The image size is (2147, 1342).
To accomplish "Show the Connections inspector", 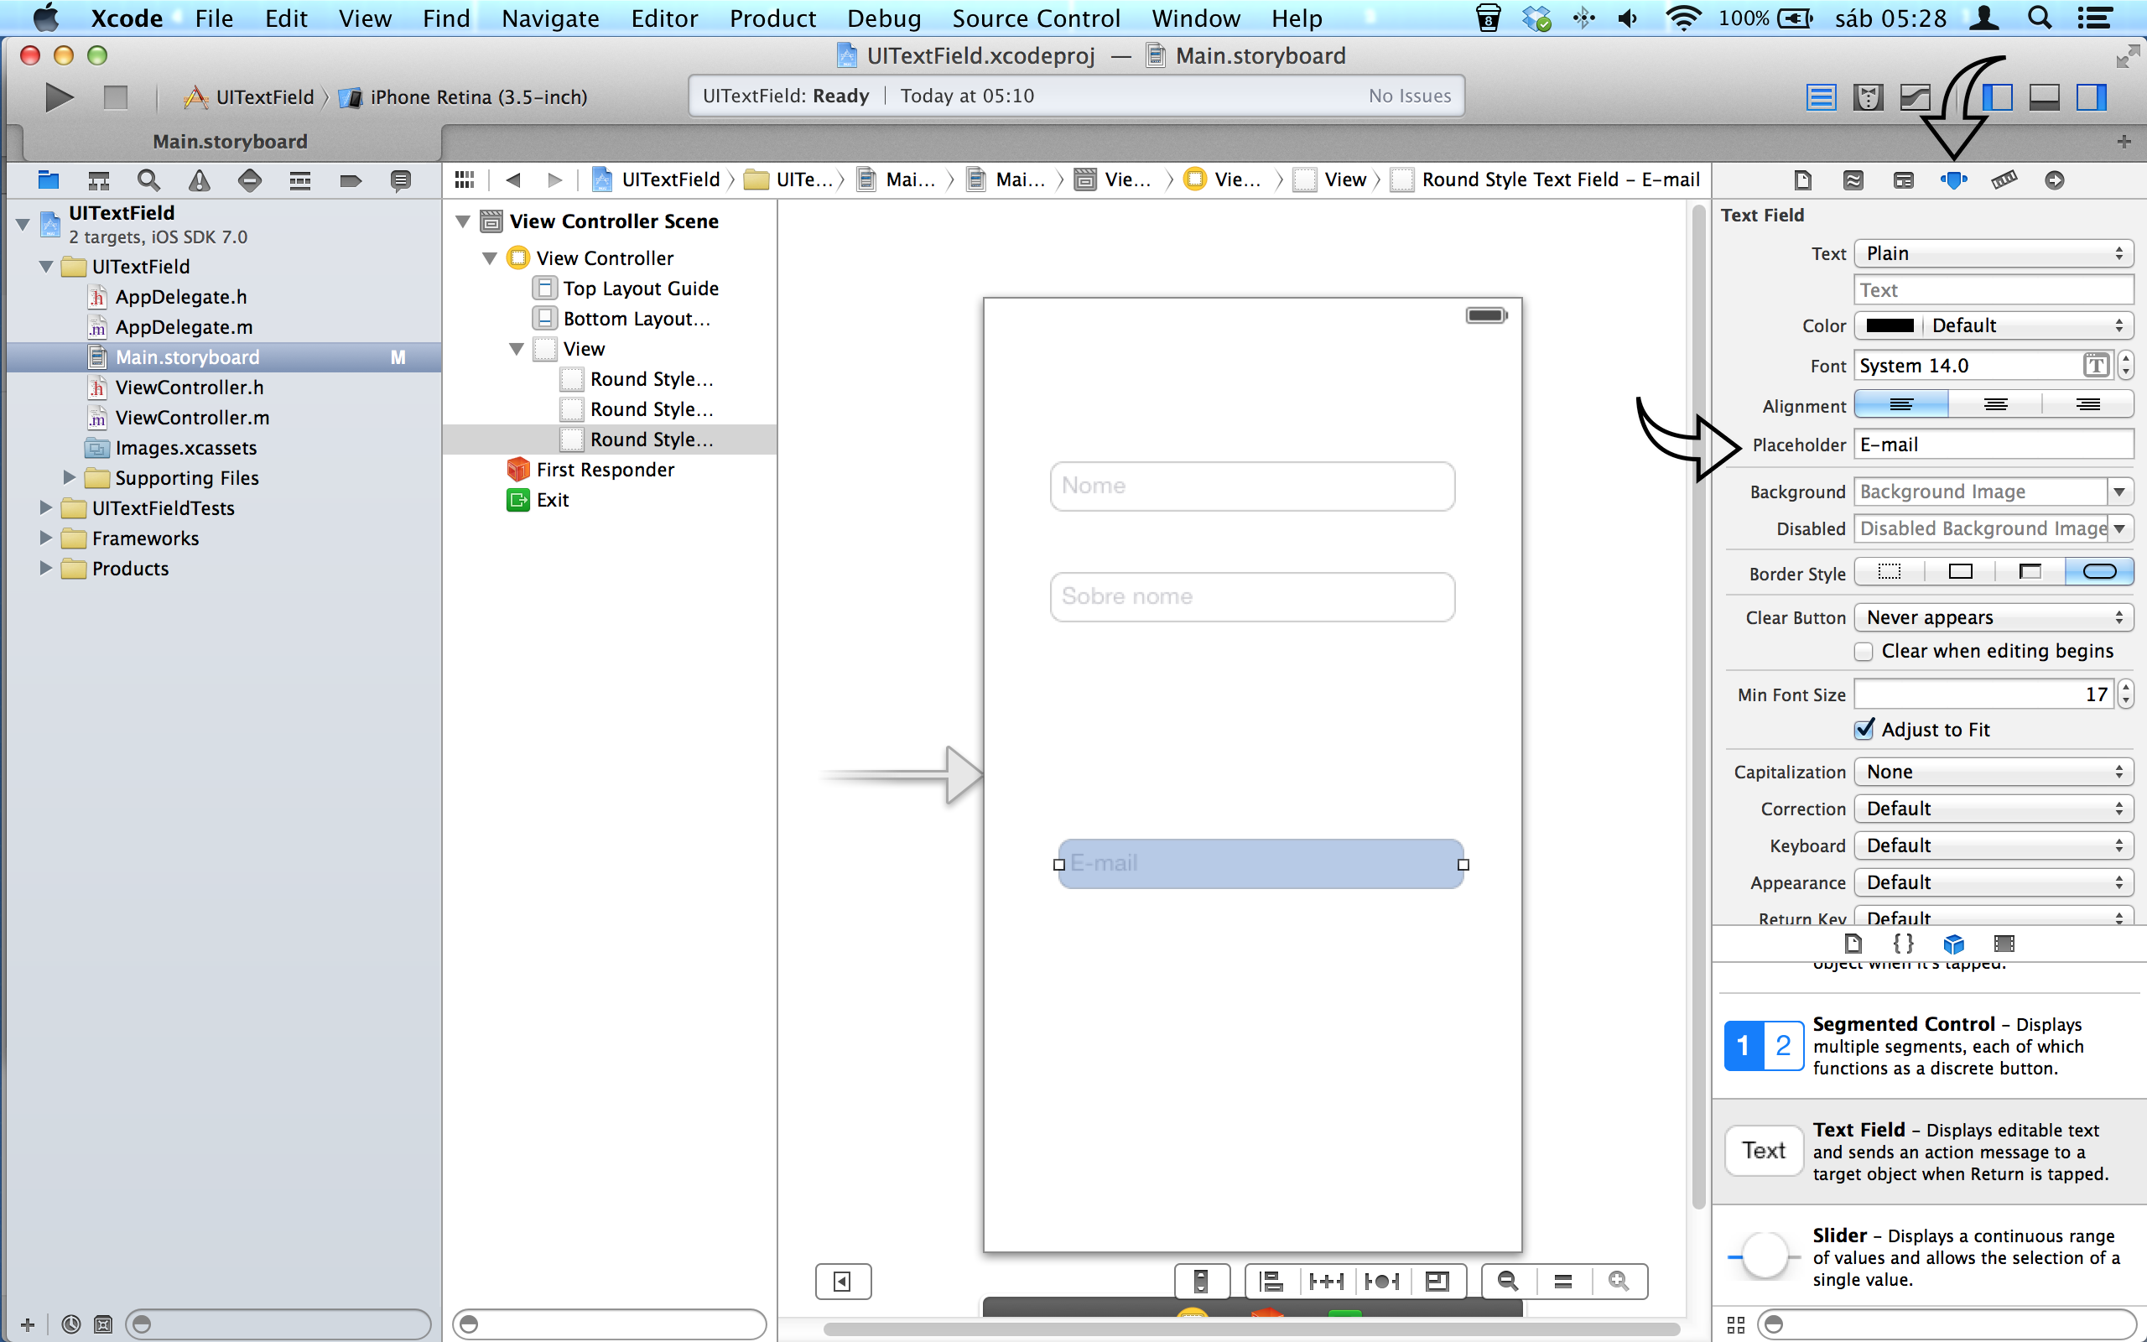I will click(x=2054, y=180).
